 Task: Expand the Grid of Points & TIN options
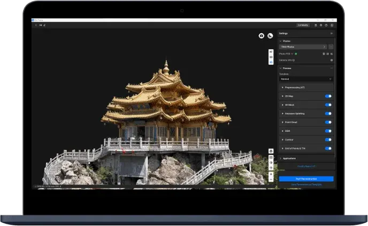coord(282,149)
